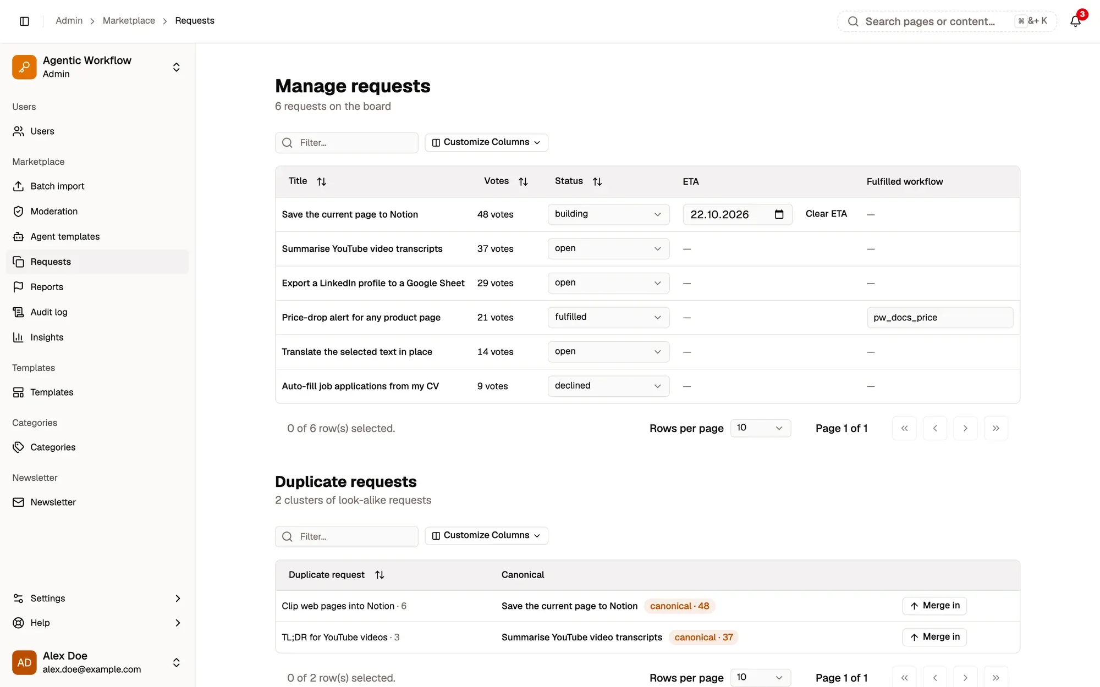Go to next page of requests table

click(965, 428)
